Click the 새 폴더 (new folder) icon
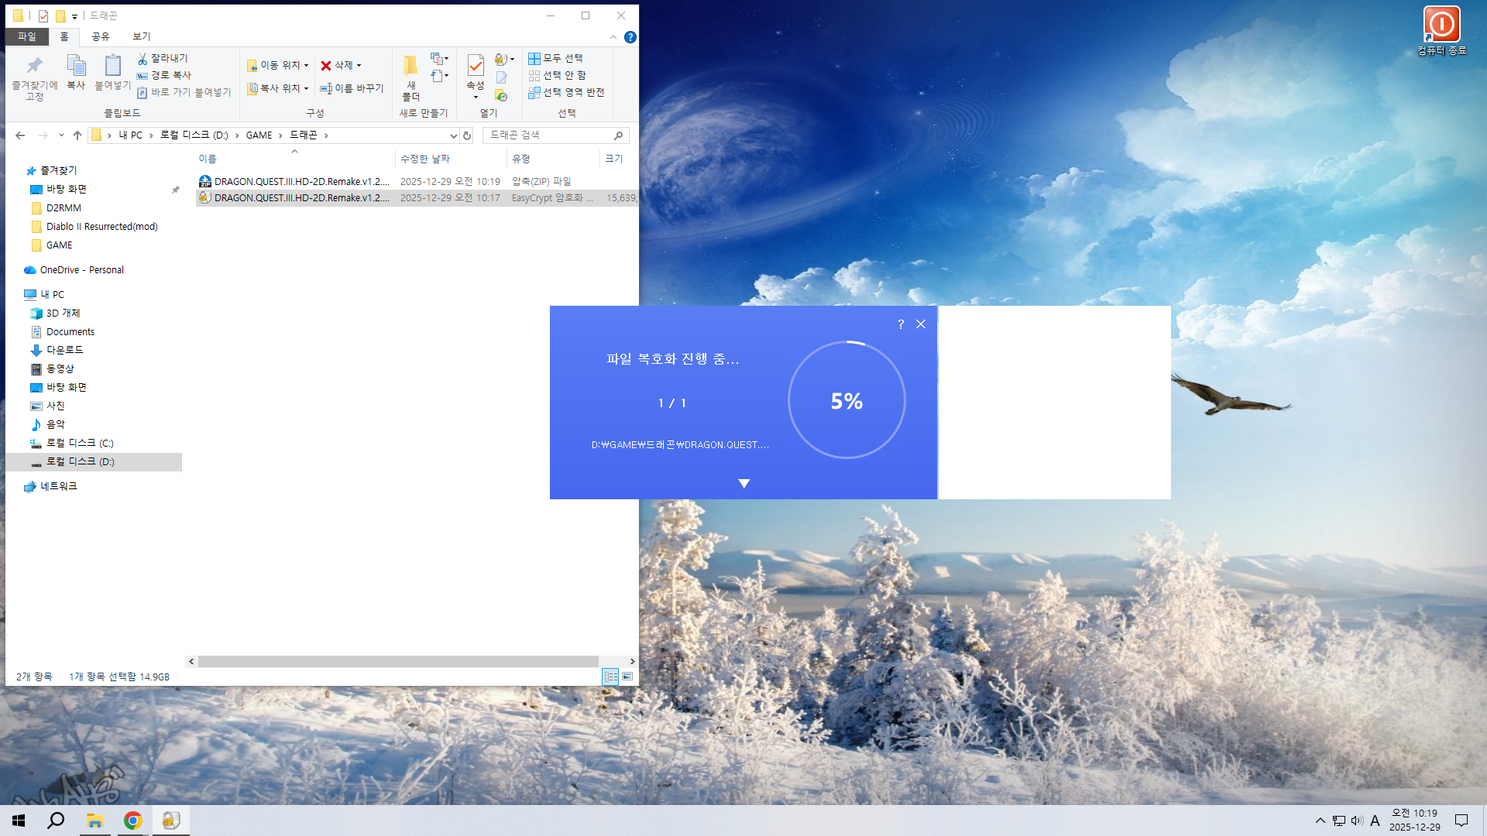 point(411,65)
